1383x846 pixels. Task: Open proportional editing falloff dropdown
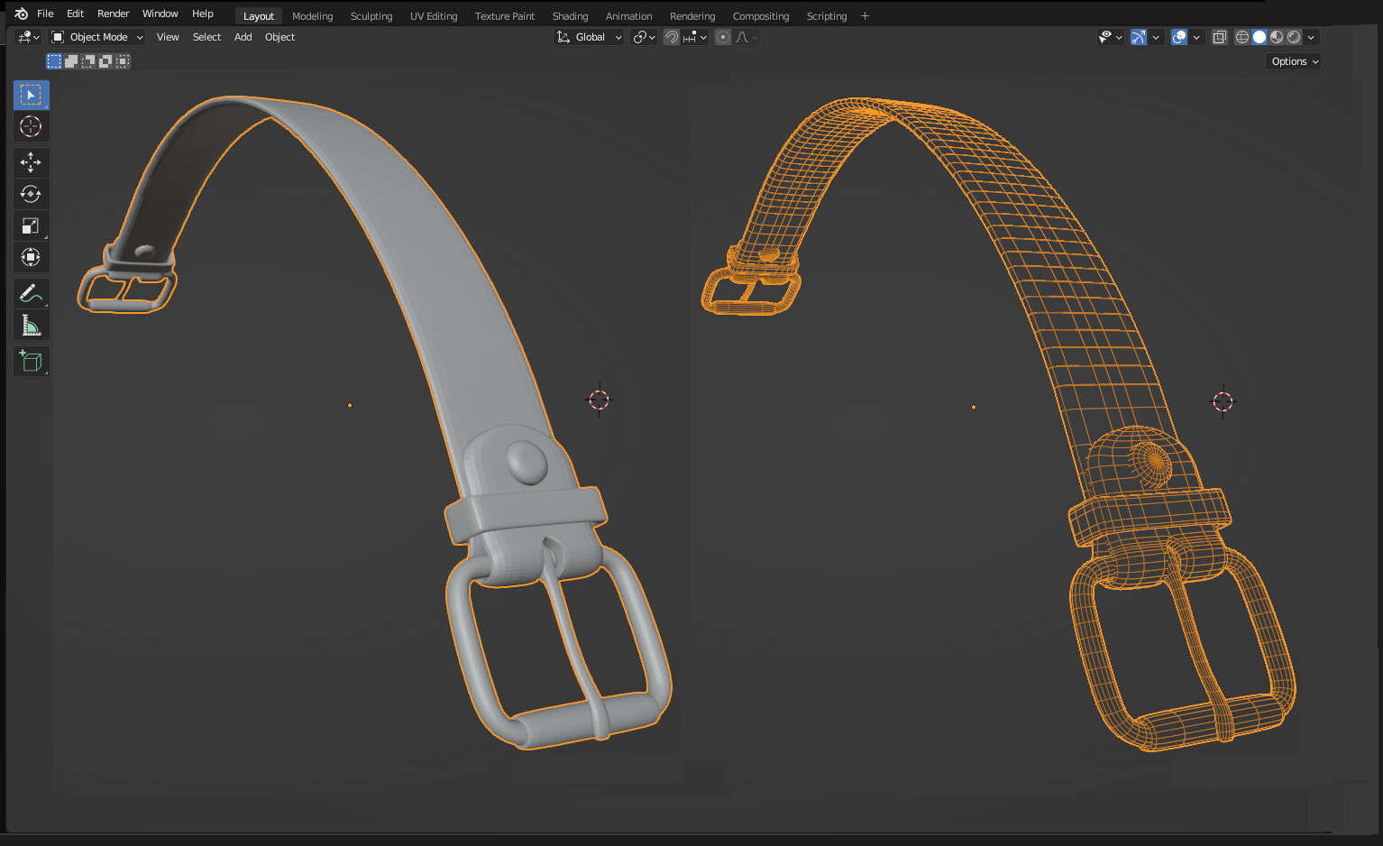[747, 37]
